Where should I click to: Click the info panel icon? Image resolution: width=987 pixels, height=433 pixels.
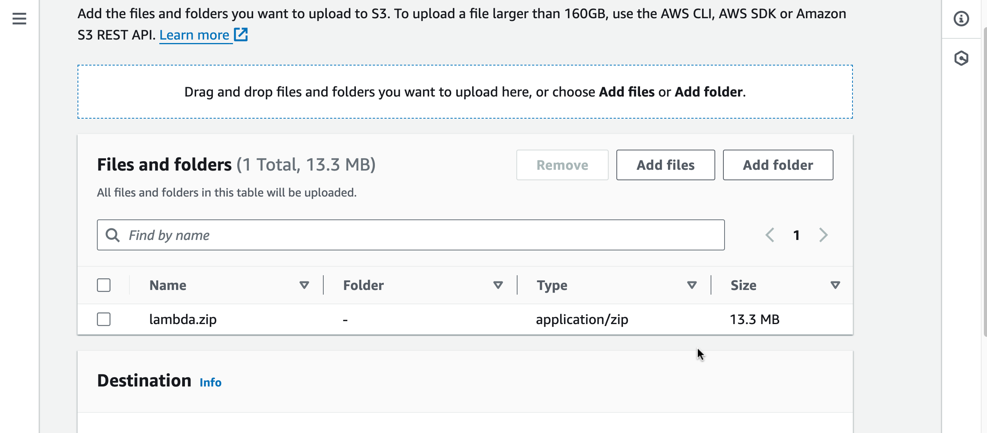(961, 19)
